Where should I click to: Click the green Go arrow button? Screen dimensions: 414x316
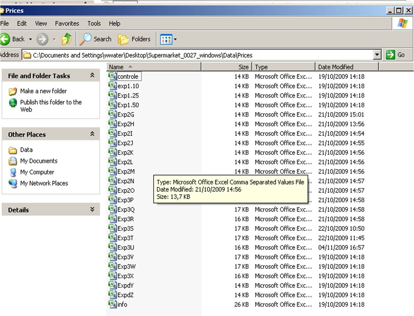pos(390,55)
